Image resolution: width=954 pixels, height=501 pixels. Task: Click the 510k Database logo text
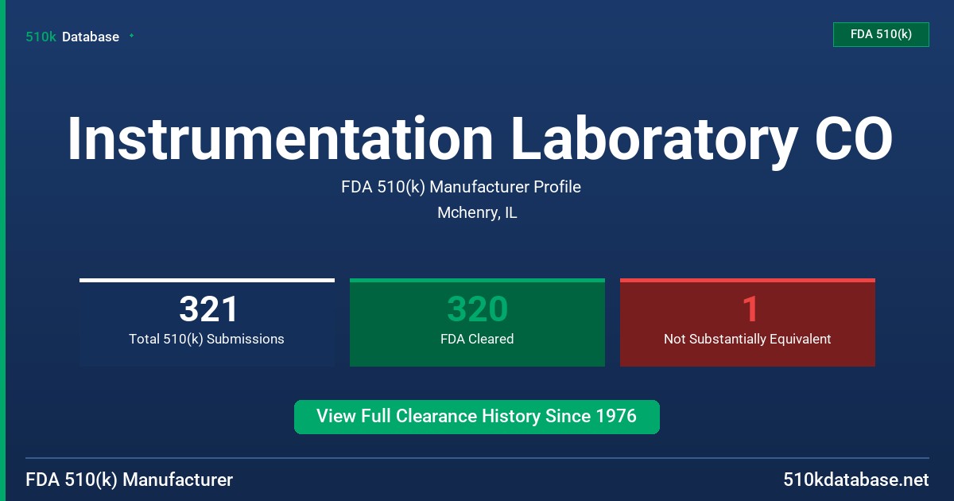(x=72, y=37)
